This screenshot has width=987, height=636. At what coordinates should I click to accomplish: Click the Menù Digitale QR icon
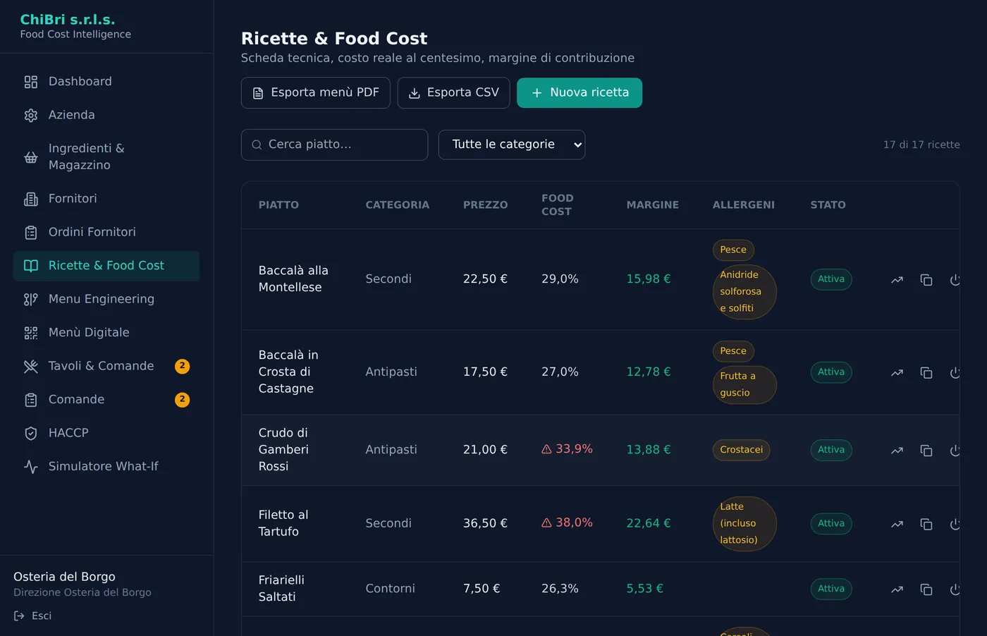point(31,333)
